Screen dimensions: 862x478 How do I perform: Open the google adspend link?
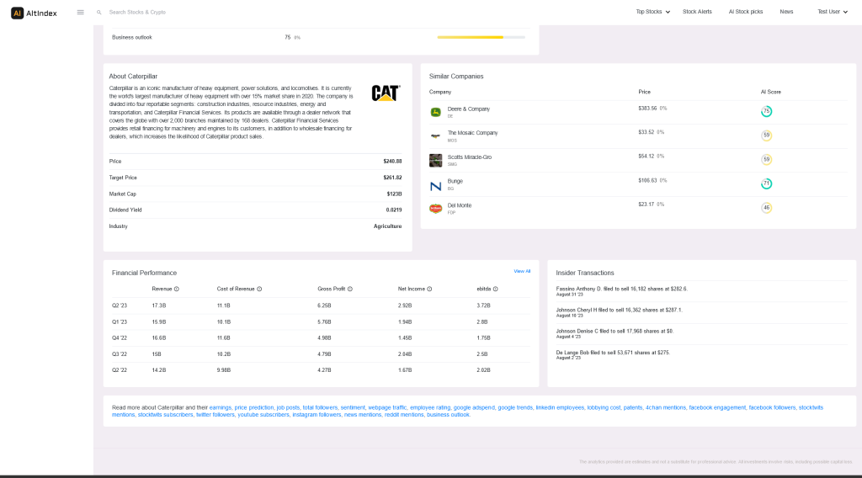tap(474, 407)
